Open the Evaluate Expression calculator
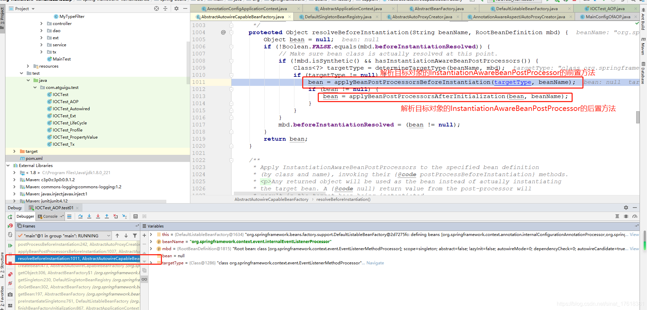This screenshot has height=310, width=647. tap(136, 216)
